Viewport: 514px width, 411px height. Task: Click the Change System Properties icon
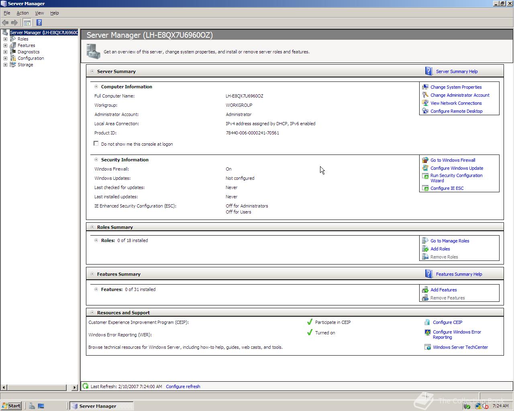point(425,87)
